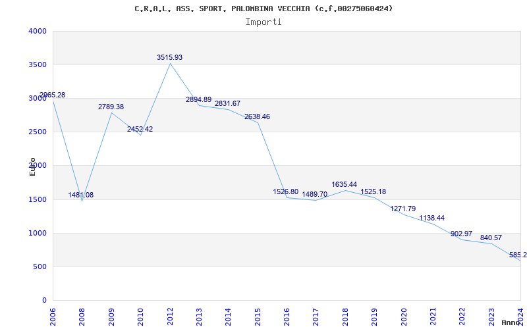Click the data label 1489.70

click(x=315, y=194)
